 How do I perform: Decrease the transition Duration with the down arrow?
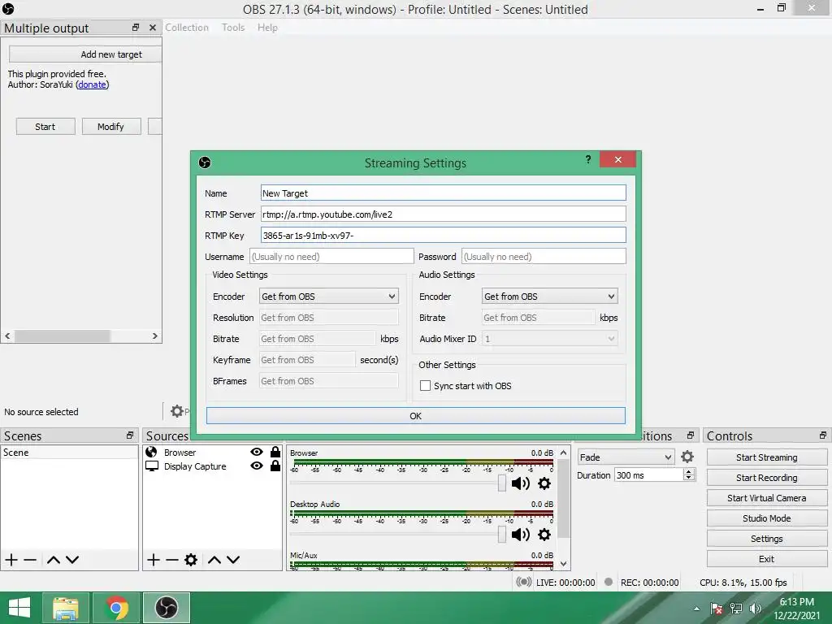tap(689, 478)
